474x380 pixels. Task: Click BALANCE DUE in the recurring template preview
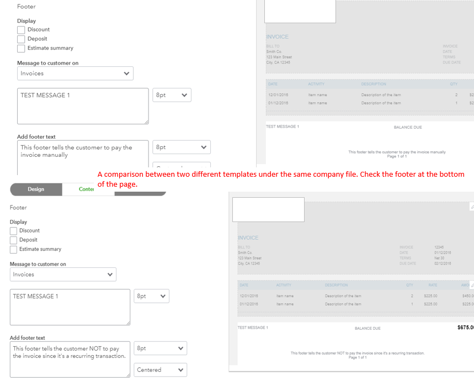368,328
